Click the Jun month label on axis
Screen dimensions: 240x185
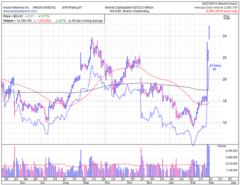[x=23, y=183]
